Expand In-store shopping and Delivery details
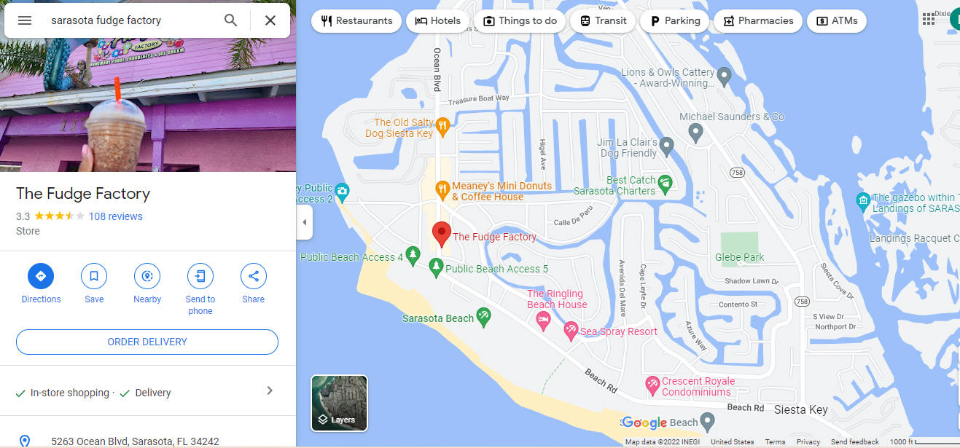The width and height of the screenshot is (960, 448). [x=269, y=390]
